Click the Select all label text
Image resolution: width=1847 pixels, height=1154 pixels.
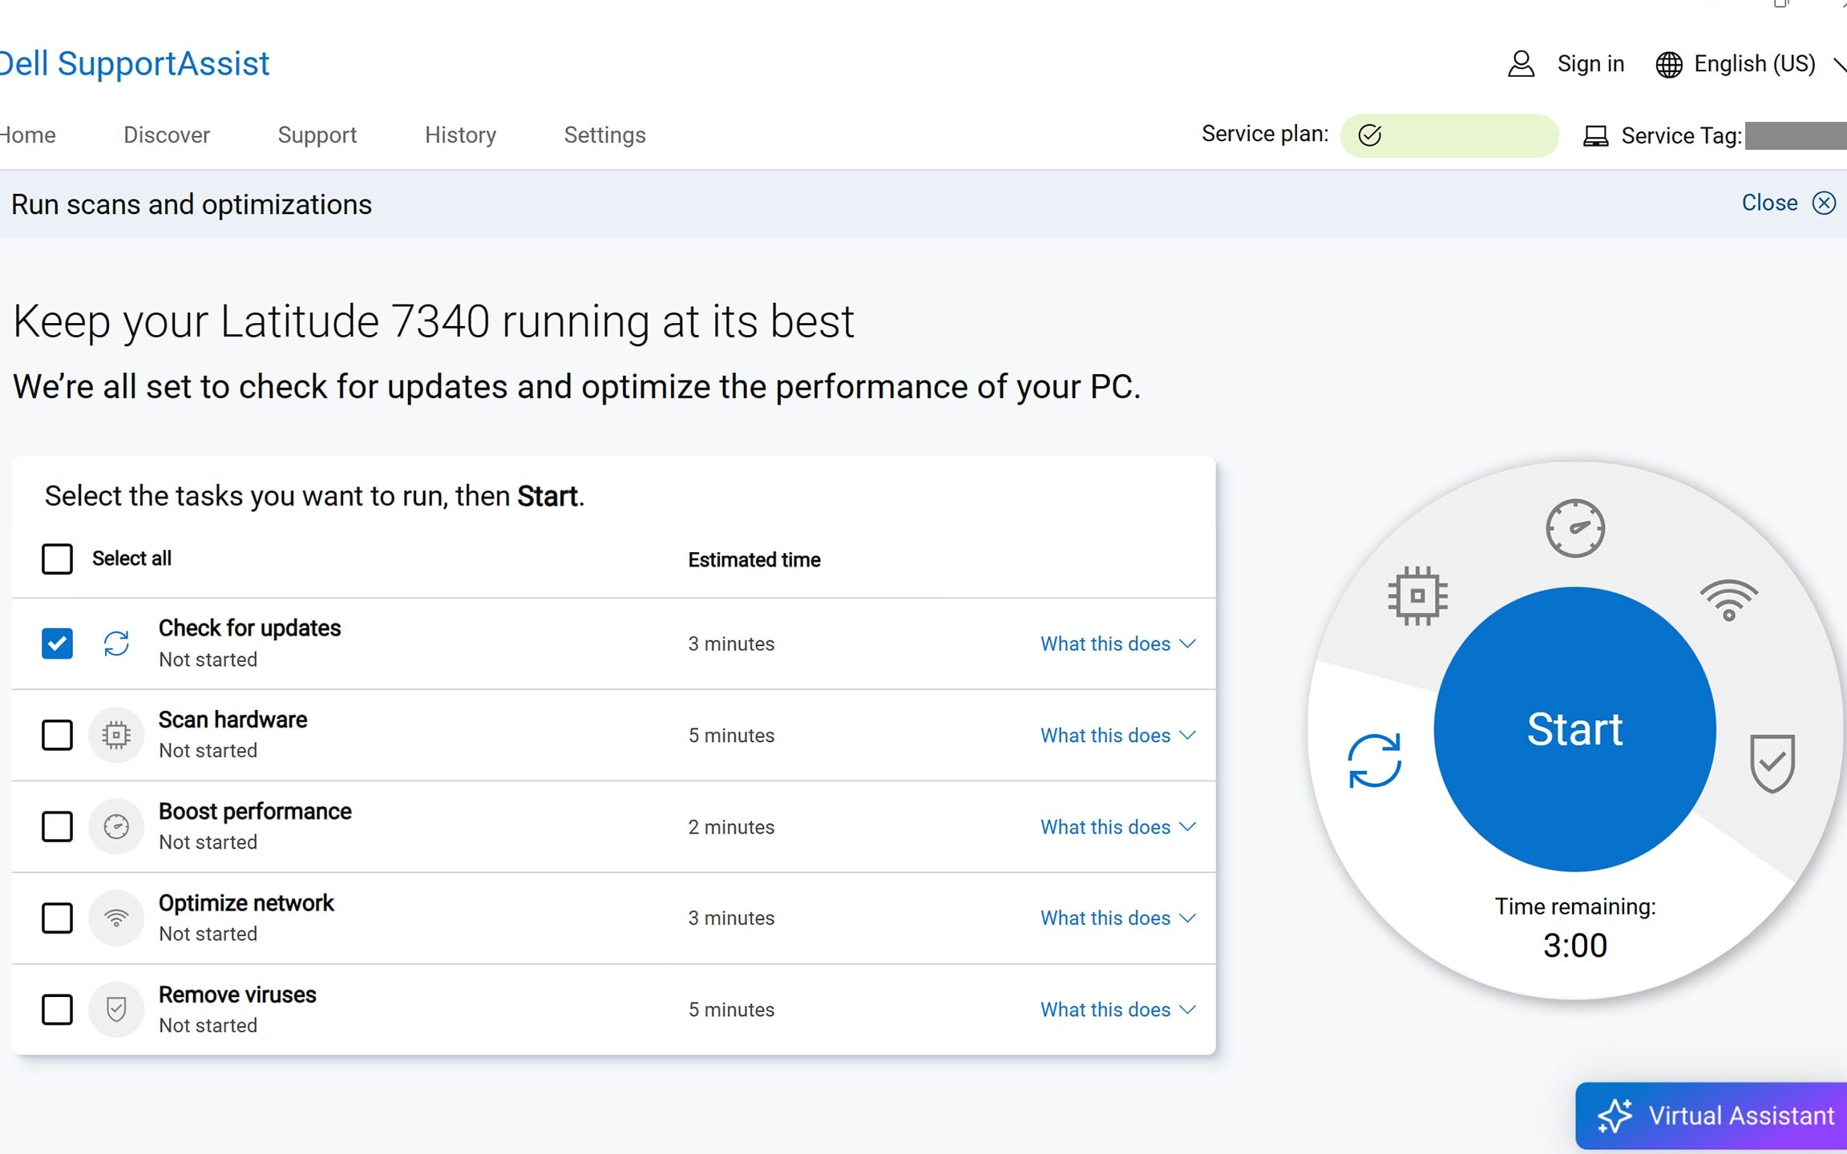131,559
